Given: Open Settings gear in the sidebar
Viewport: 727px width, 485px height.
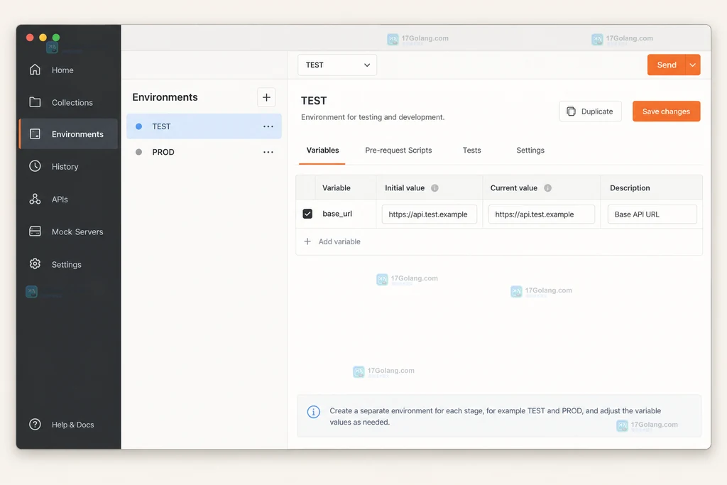Looking at the screenshot, I should pos(35,264).
